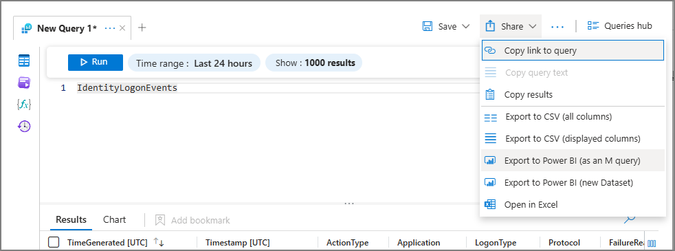Screen dimensions: 675x251
Task: Click the Save disk icon
Action: pos(428,26)
